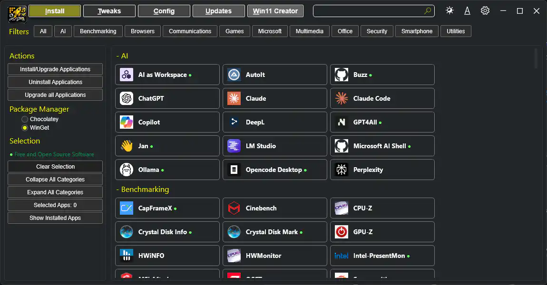Collapse the AI category header

point(122,56)
